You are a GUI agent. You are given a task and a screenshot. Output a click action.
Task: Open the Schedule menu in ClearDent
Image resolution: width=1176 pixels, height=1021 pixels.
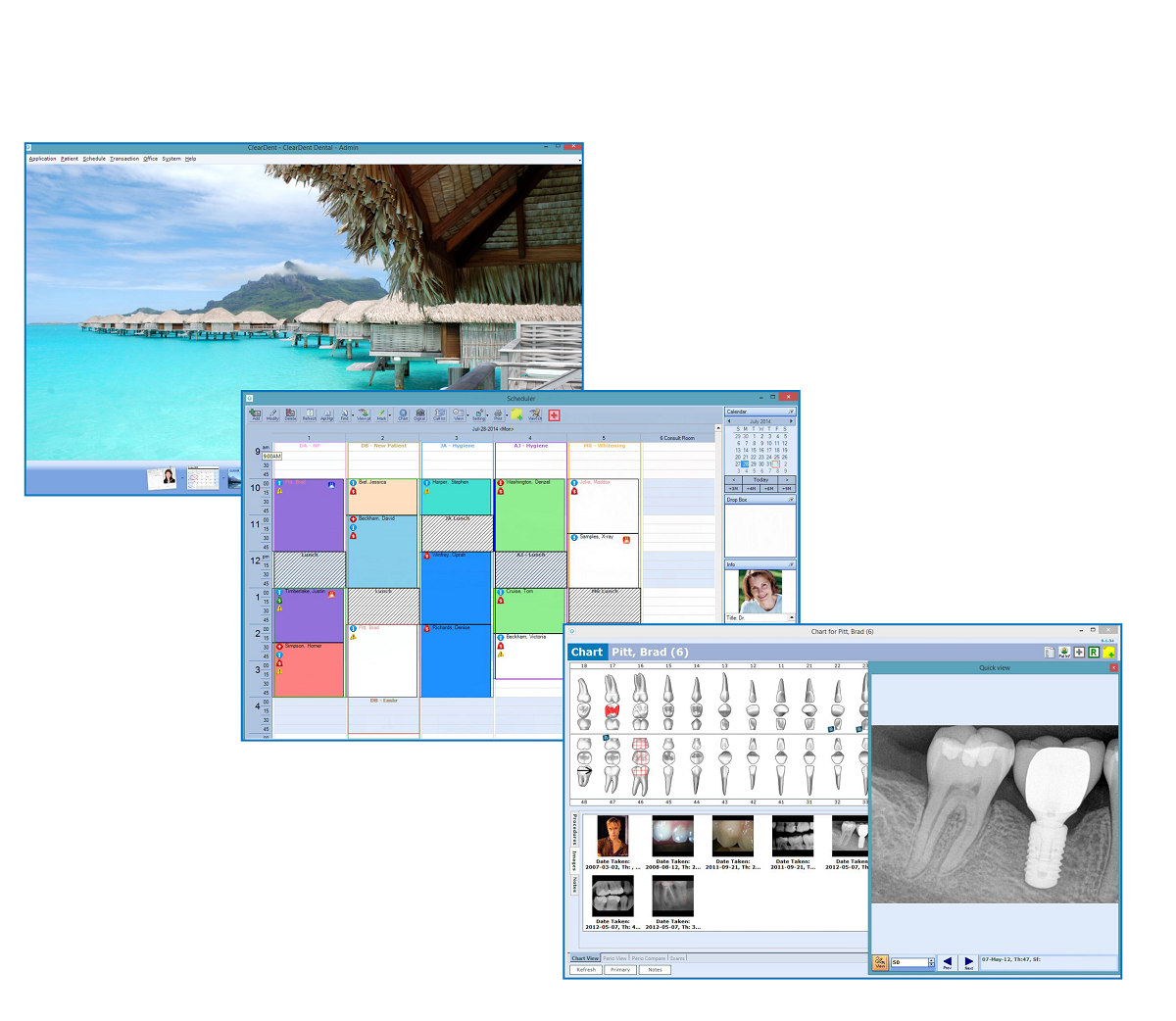tap(94, 158)
